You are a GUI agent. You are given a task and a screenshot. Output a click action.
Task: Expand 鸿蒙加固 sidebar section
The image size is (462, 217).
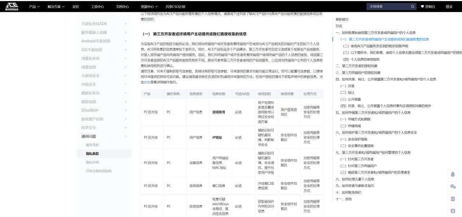click(104, 67)
